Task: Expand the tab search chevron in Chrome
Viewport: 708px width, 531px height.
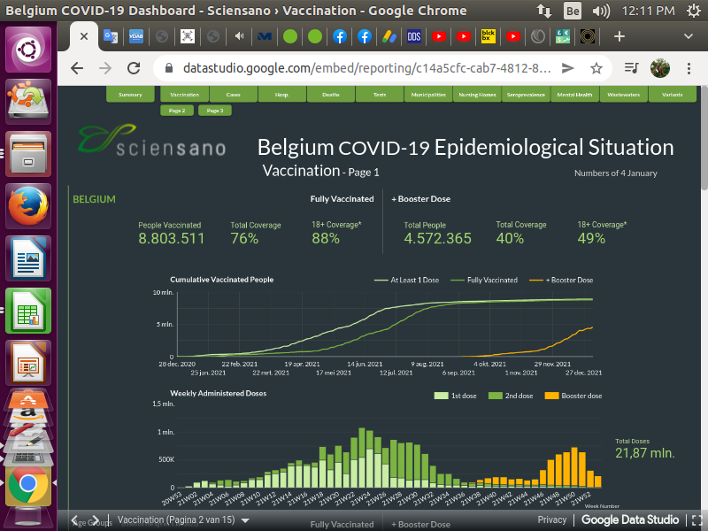Action: 688,37
